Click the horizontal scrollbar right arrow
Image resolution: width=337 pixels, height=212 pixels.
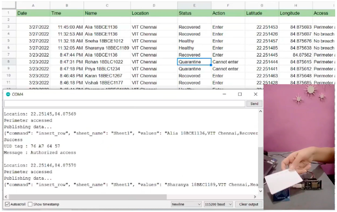click(255, 196)
